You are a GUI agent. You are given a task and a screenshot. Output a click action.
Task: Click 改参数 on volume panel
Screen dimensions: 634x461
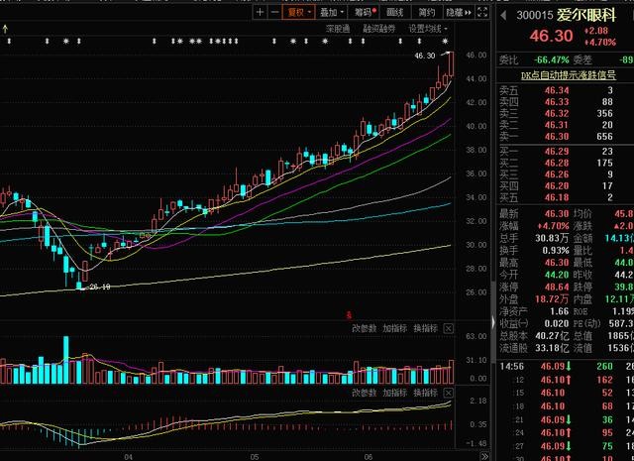click(x=364, y=329)
